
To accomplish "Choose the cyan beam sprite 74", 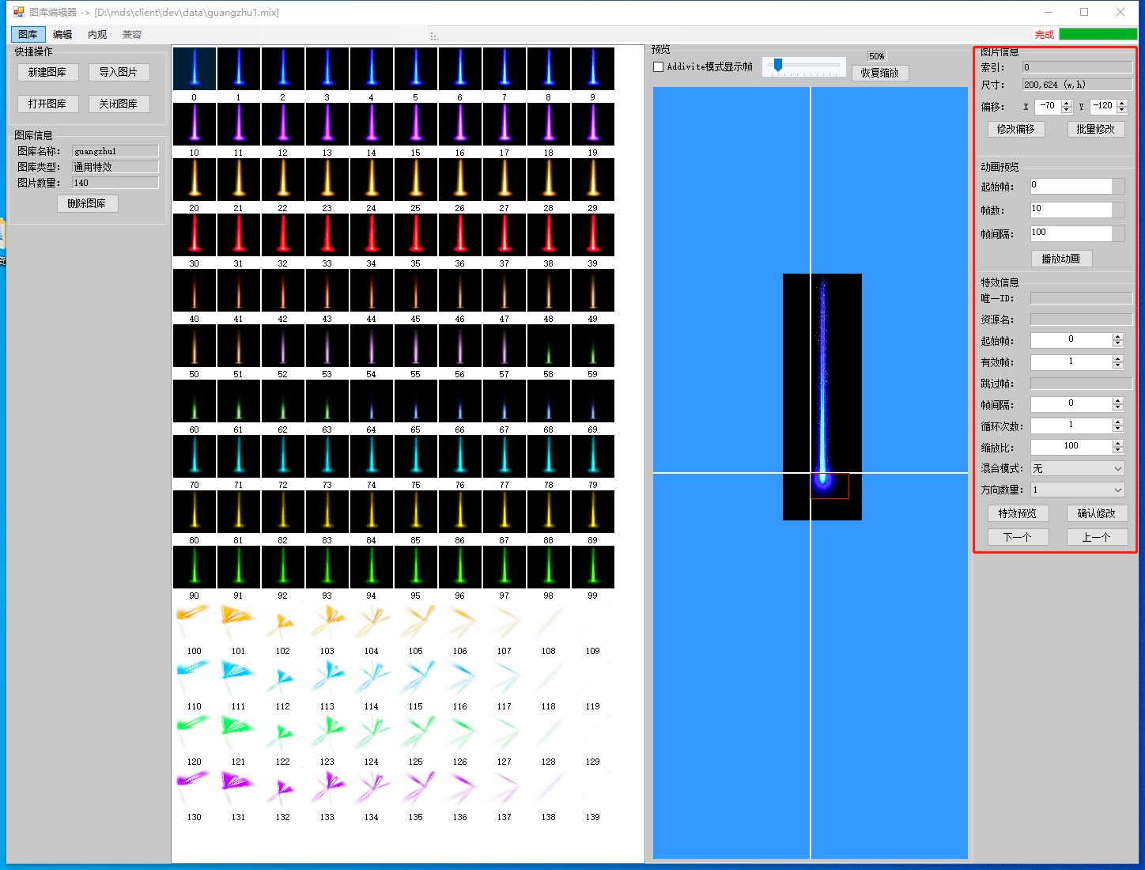I will point(371,456).
